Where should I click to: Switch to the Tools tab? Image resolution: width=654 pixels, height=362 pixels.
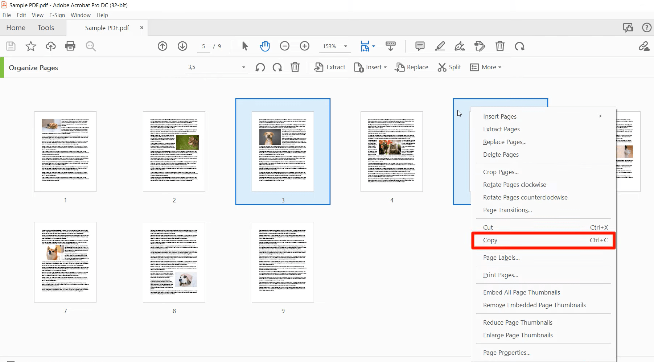[x=46, y=28]
